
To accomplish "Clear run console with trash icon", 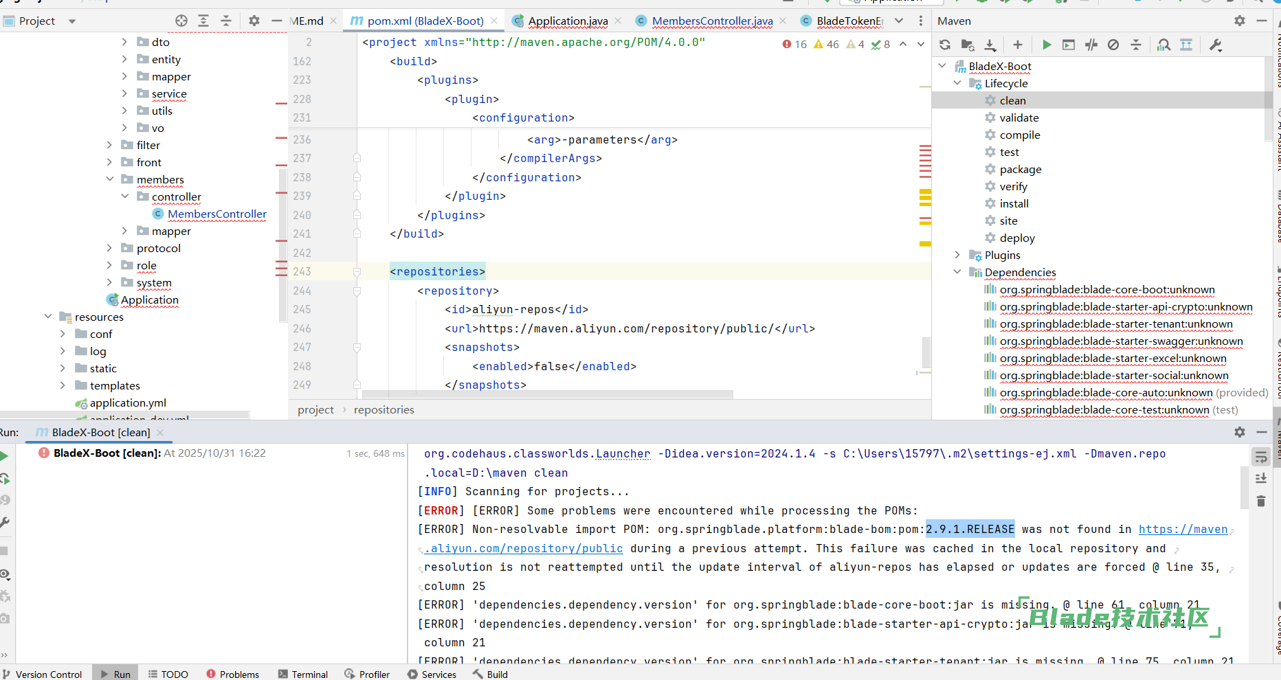I will coord(1261,501).
